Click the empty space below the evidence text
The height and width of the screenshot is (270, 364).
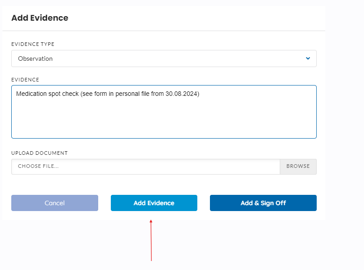[164, 118]
